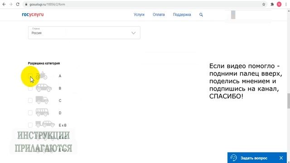The width and height of the screenshot is (290, 163).
Task: Click the Госуслуги logo
Action: [33, 14]
